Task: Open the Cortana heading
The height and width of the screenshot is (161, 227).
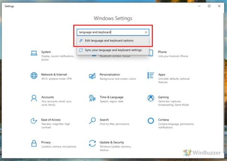Action: tap(163, 120)
